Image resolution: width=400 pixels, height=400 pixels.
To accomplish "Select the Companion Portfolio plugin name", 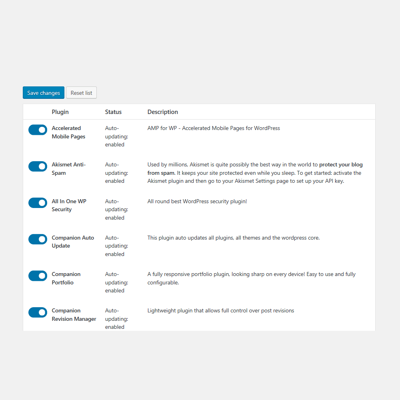I will (66, 278).
